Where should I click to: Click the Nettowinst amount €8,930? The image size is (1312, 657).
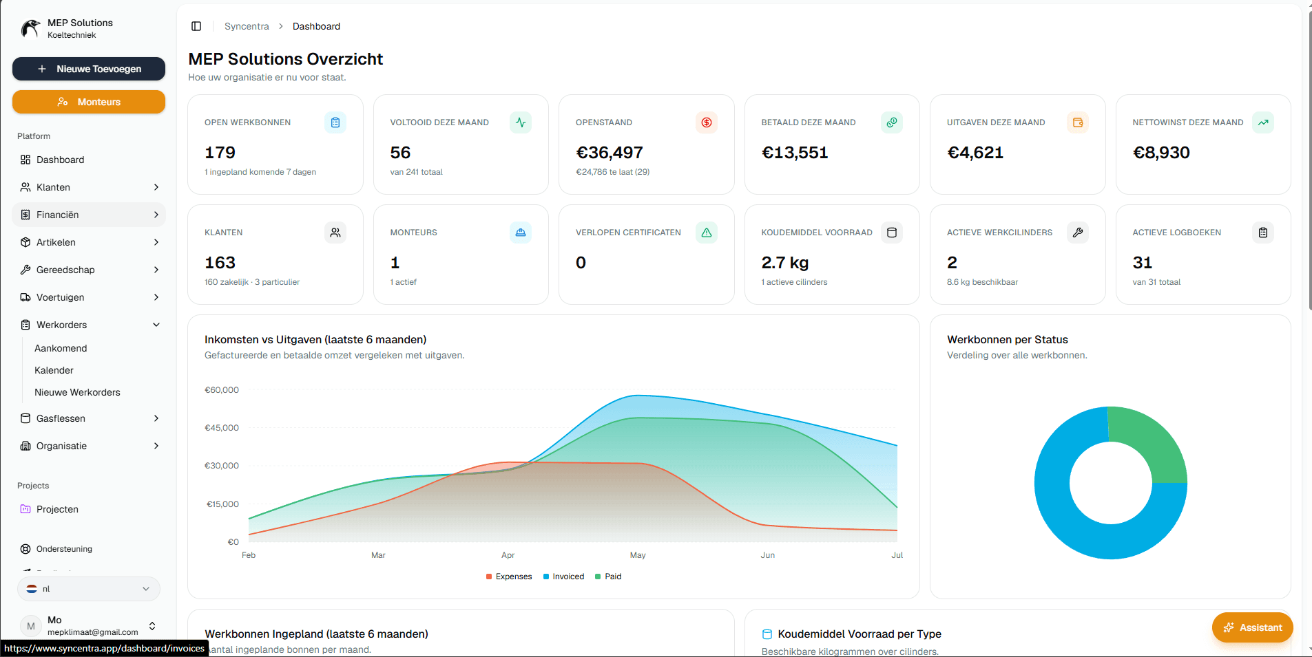pos(1161,153)
